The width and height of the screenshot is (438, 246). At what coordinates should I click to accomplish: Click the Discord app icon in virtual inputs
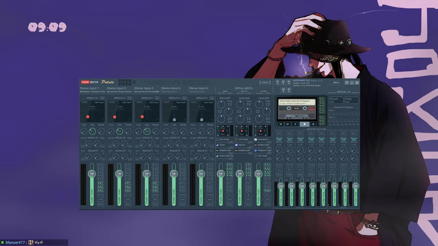[236, 145]
